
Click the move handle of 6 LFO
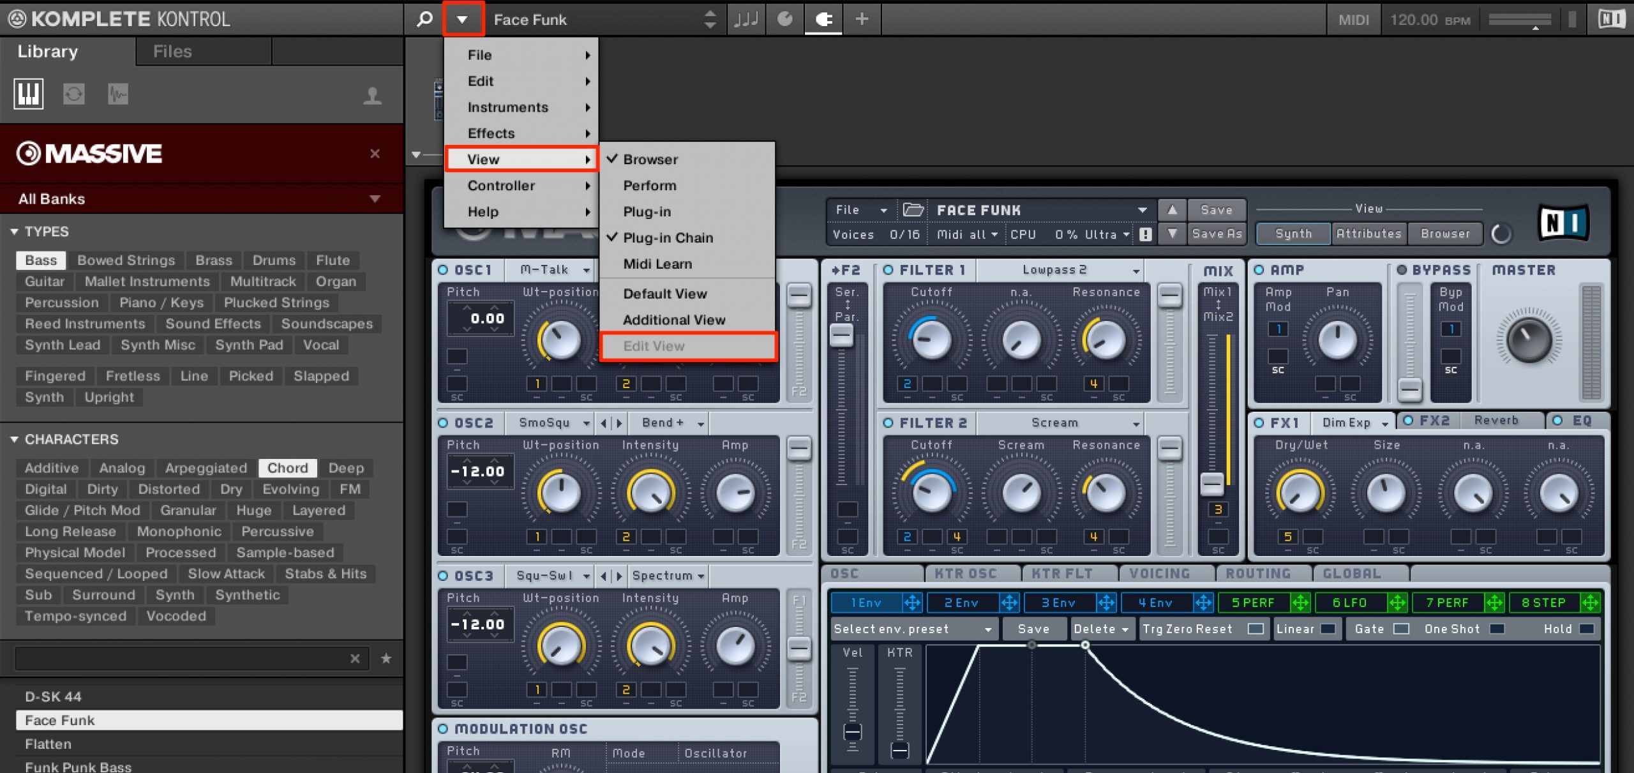pos(1397,602)
